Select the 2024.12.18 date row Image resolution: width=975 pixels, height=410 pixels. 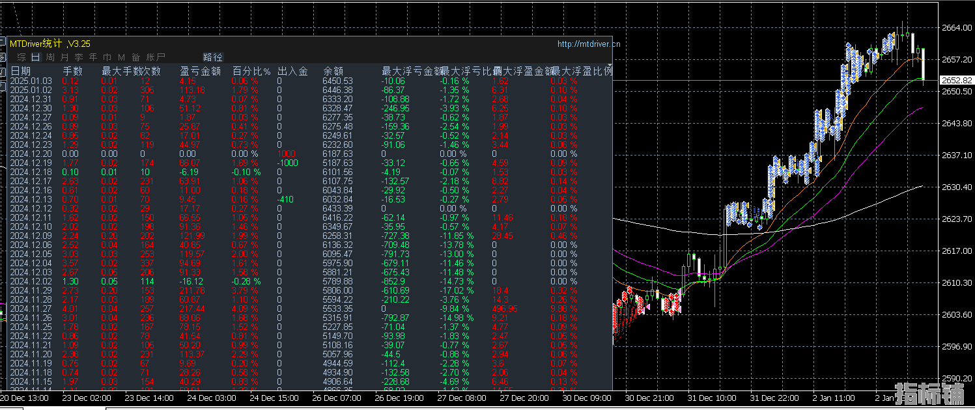point(31,172)
